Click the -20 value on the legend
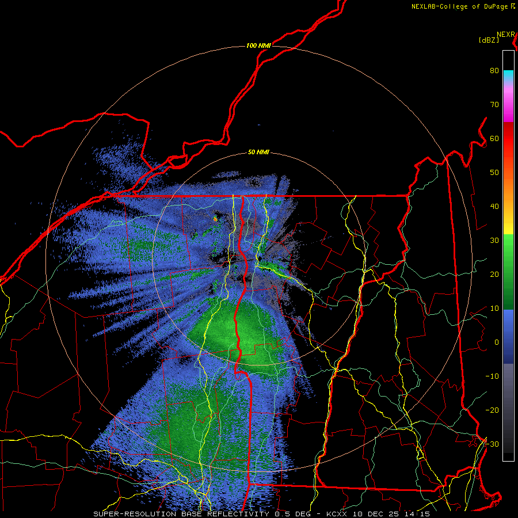The image size is (518, 518). pyautogui.click(x=492, y=410)
